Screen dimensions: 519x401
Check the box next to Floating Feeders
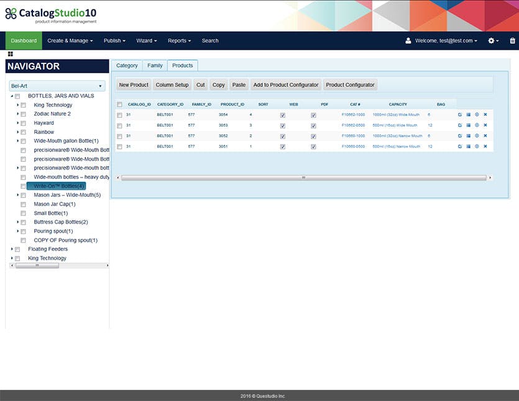coord(17,250)
